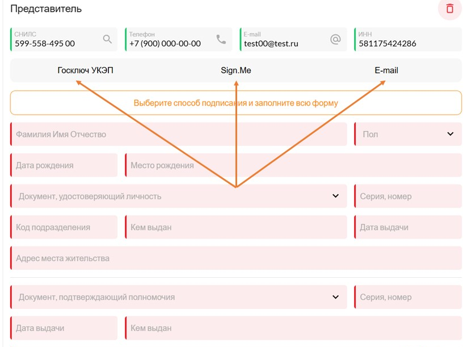Open the Пол dropdown

408,134
